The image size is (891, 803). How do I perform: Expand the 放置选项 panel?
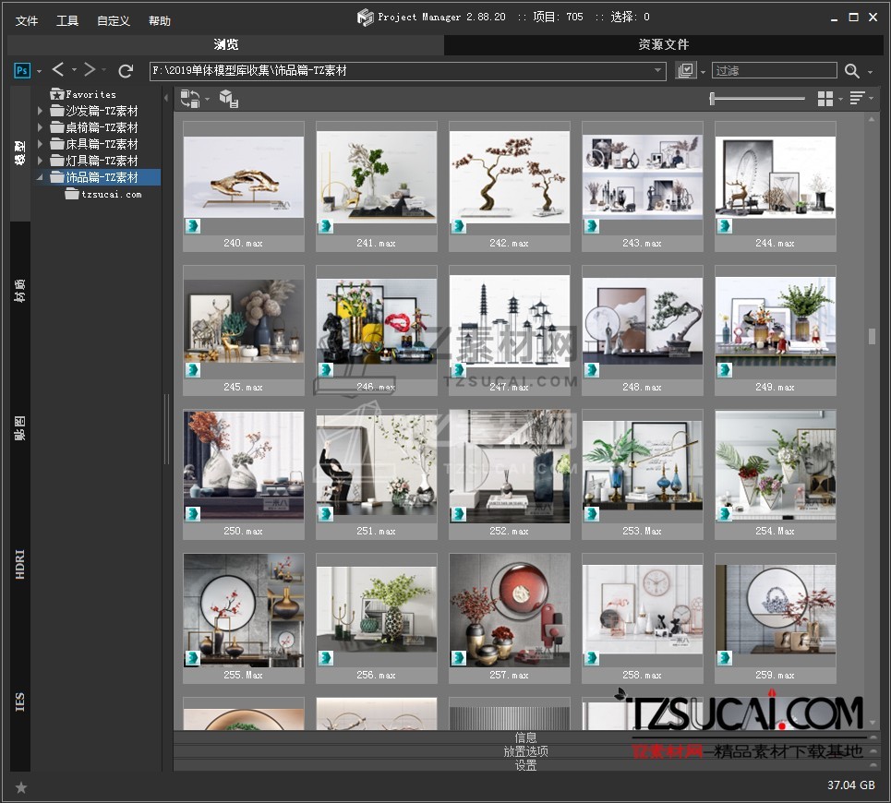click(x=525, y=751)
